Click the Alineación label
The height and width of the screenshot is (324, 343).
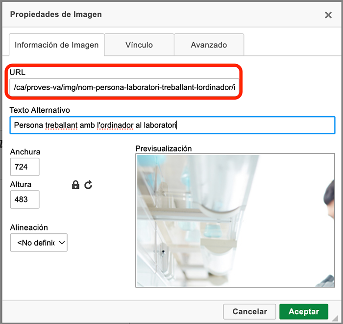coord(29,227)
